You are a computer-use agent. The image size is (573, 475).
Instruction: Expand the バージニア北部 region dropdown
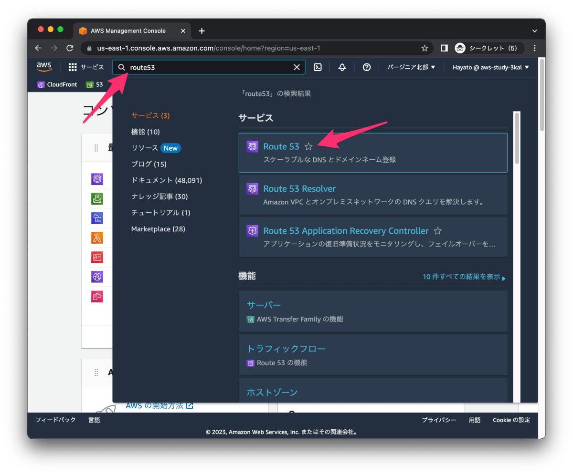click(x=411, y=67)
